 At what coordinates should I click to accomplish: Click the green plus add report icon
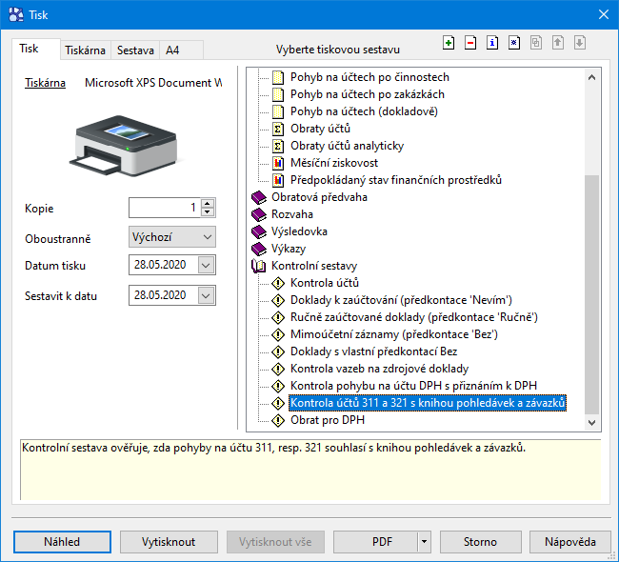449,43
